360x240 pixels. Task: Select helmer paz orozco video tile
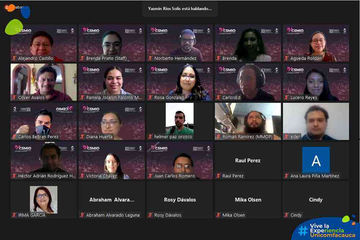click(180, 121)
